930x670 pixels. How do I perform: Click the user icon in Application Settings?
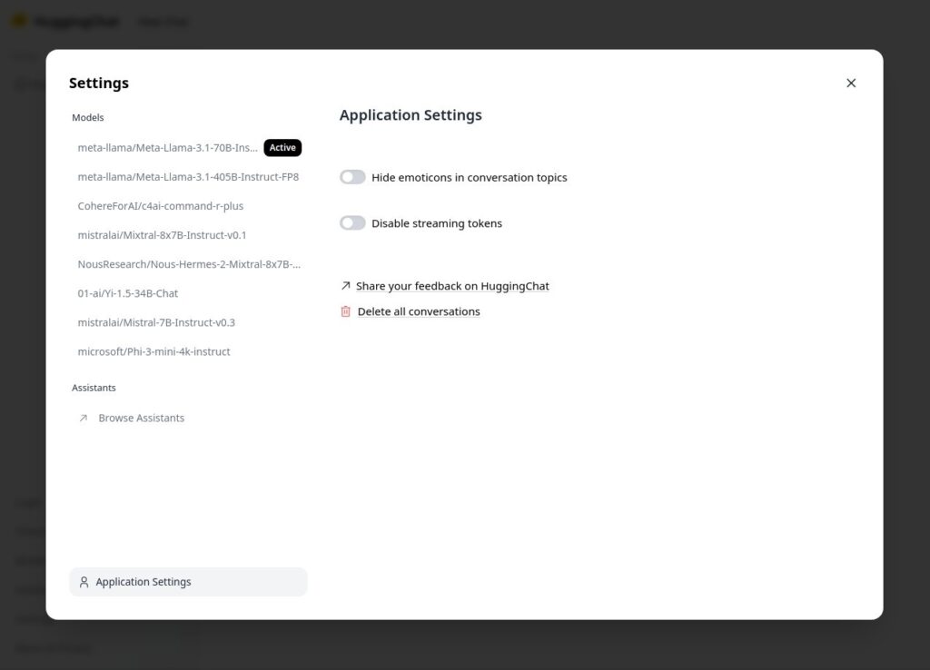(x=84, y=582)
